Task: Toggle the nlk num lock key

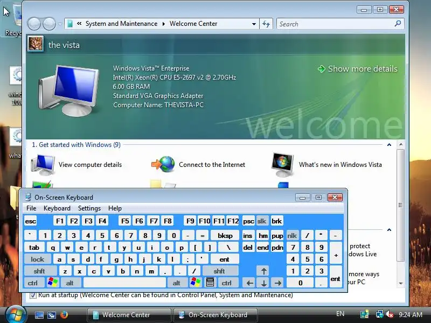Action: point(292,235)
